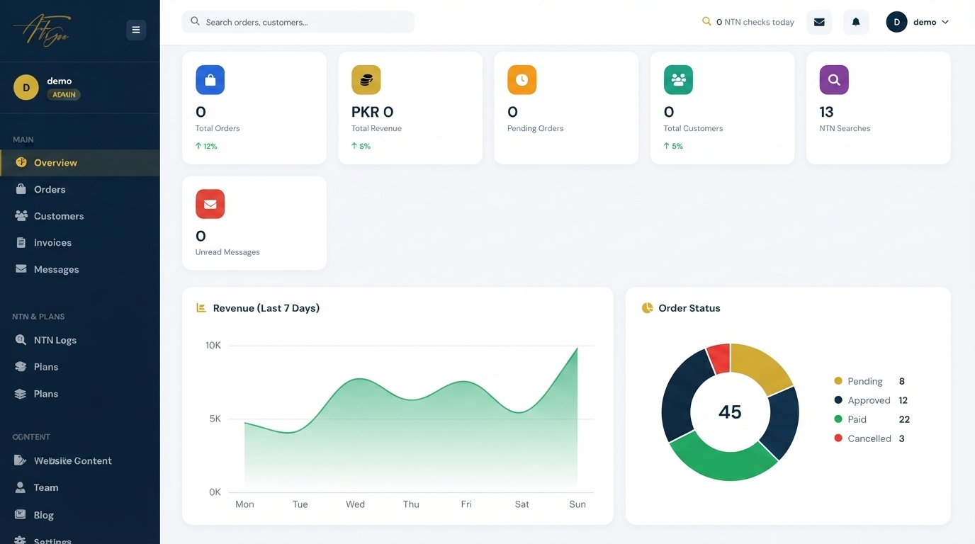This screenshot has height=544, width=975.
Task: Click the Order Status pie icon
Action: [x=647, y=308]
